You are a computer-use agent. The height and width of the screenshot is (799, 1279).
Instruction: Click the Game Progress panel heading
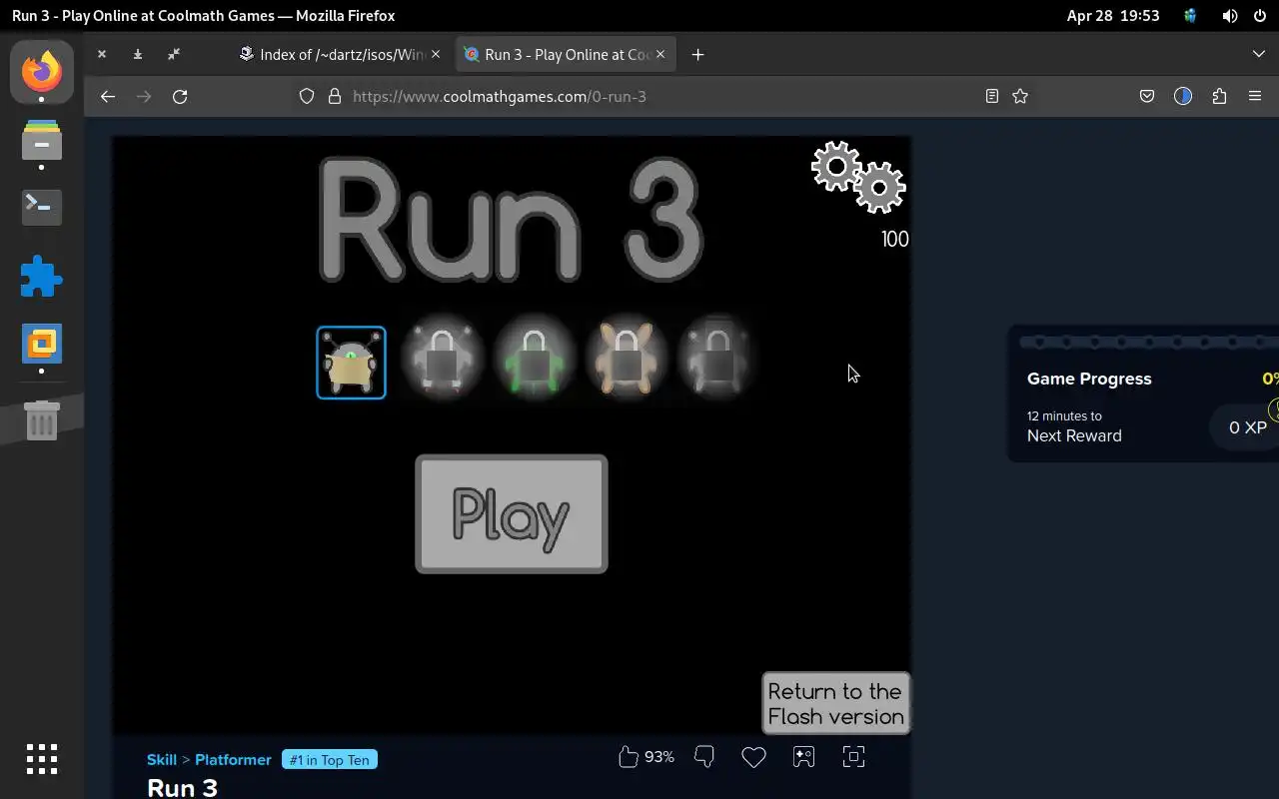point(1089,380)
